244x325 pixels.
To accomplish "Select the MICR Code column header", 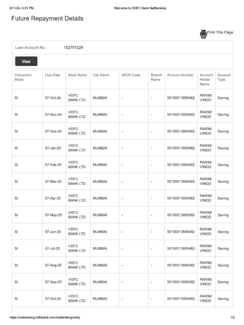I will (131, 75).
